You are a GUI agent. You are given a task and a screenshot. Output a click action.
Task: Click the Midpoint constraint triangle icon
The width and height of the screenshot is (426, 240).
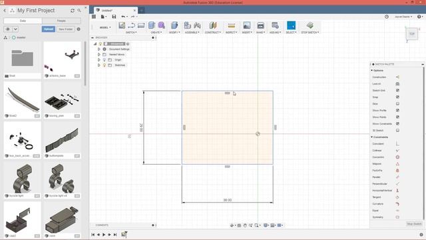pyautogui.click(x=397, y=164)
